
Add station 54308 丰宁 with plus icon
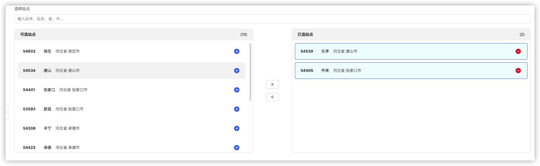click(x=236, y=128)
